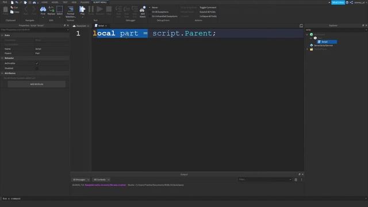Screen dimensions: 368x207
Task: Select On All Exceptions option
Action: click(159, 11)
